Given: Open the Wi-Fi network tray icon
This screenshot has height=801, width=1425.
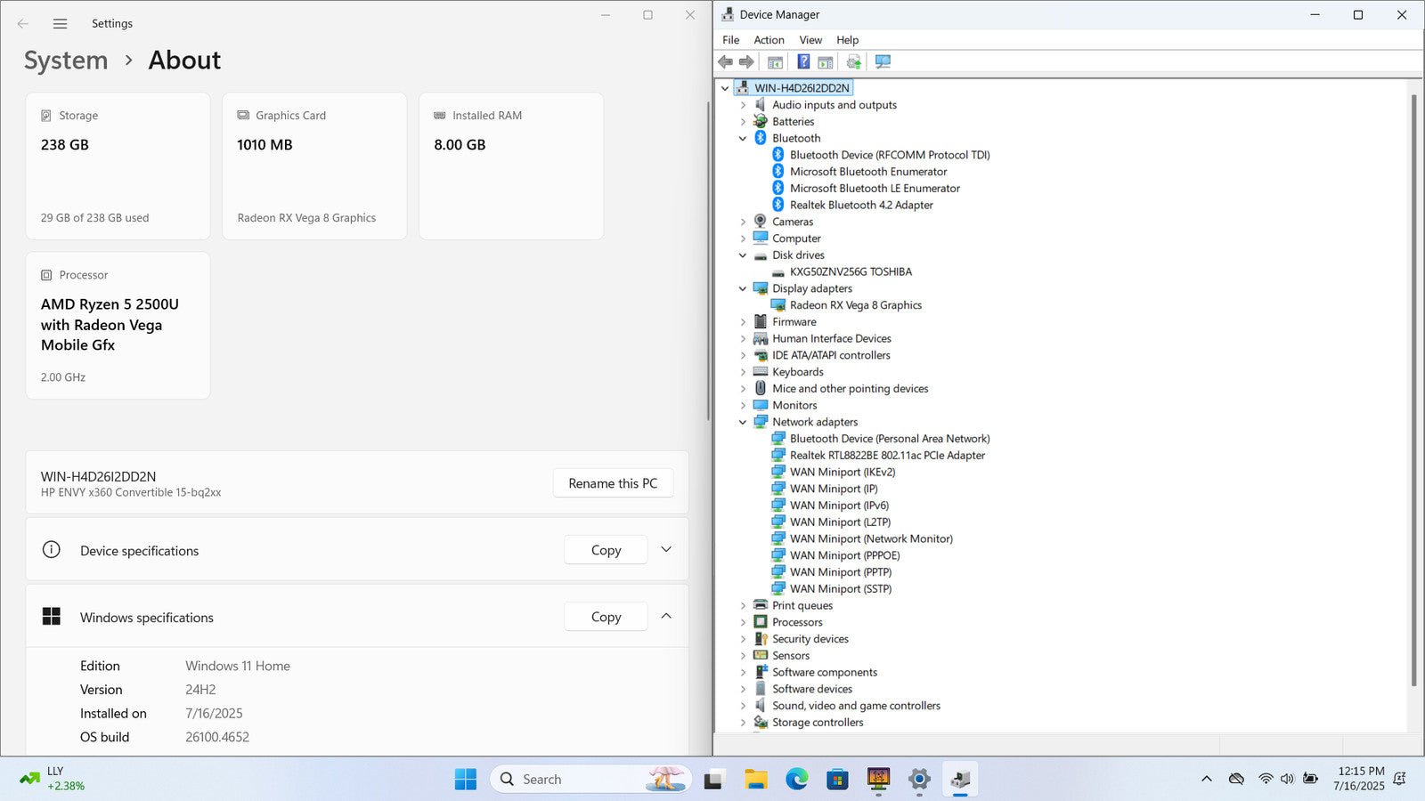Looking at the screenshot, I should pyautogui.click(x=1266, y=779).
